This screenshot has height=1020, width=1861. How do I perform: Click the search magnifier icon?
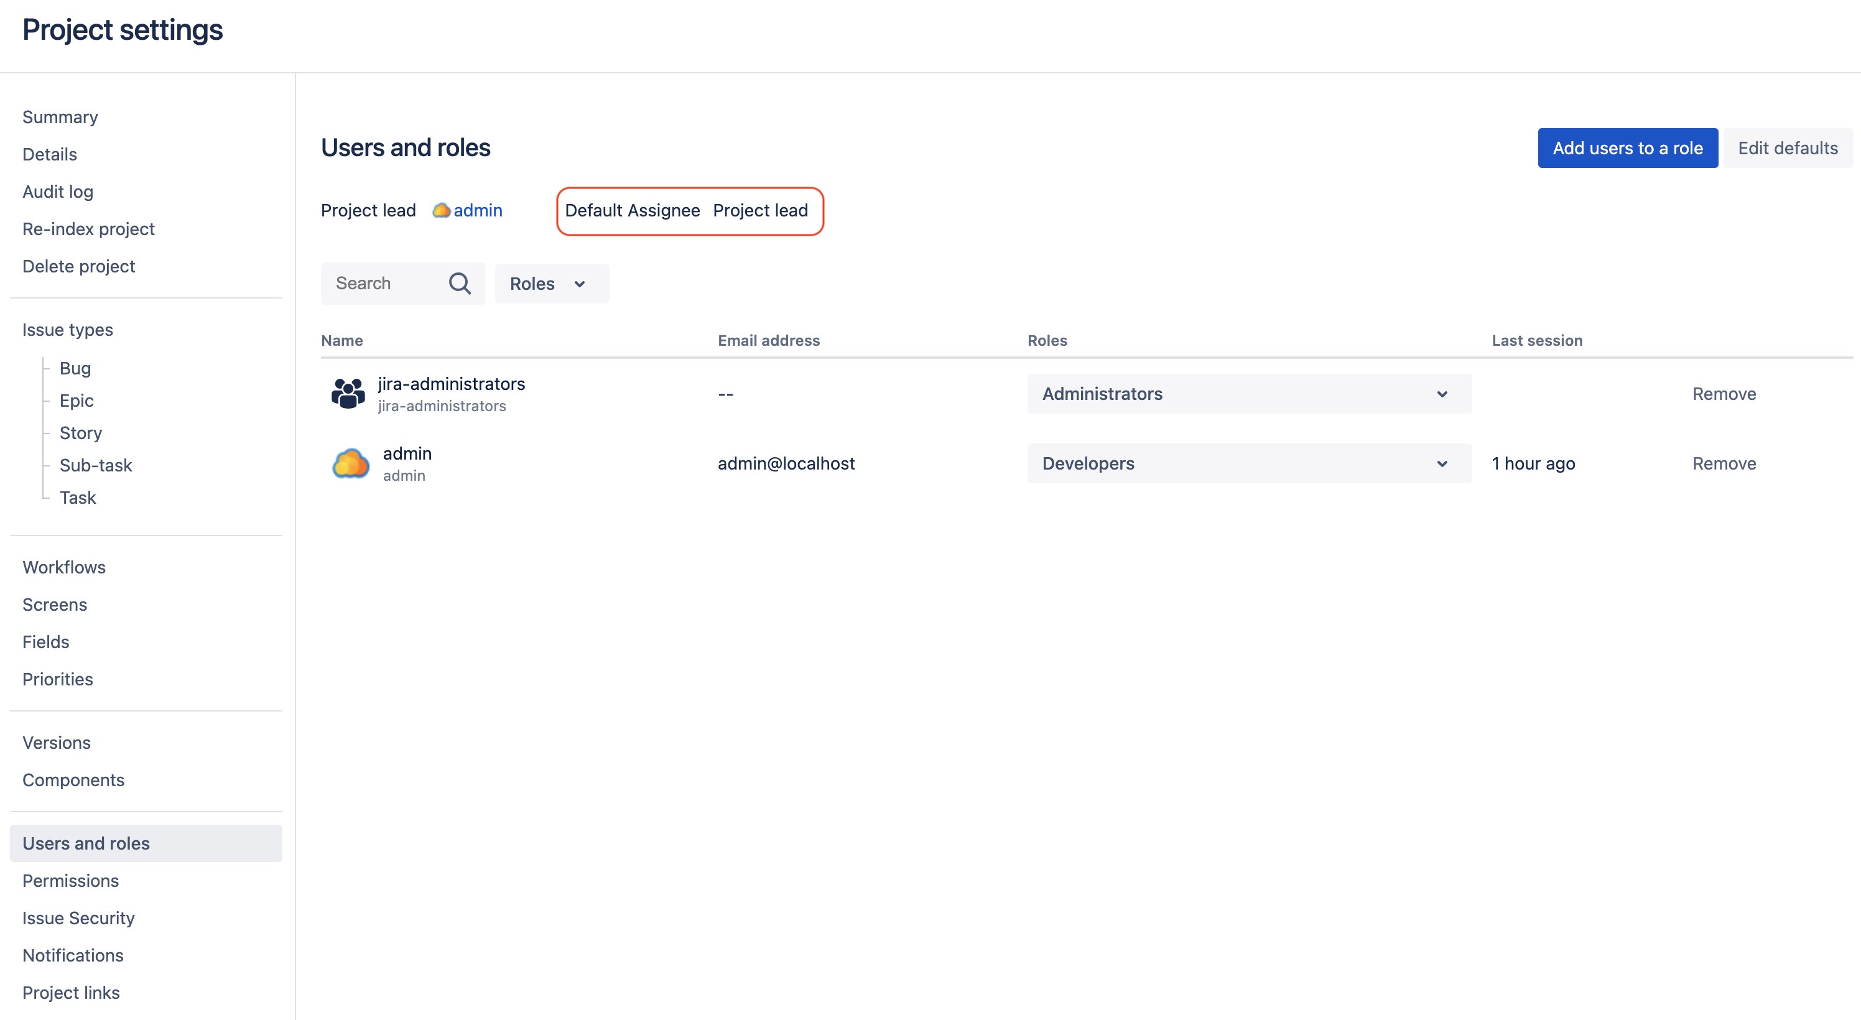click(460, 283)
